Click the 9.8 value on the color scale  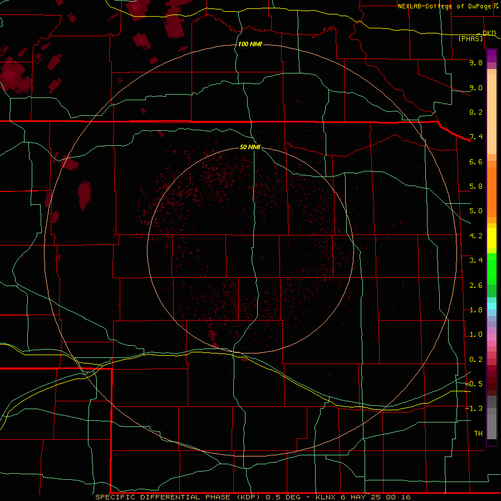(476, 62)
